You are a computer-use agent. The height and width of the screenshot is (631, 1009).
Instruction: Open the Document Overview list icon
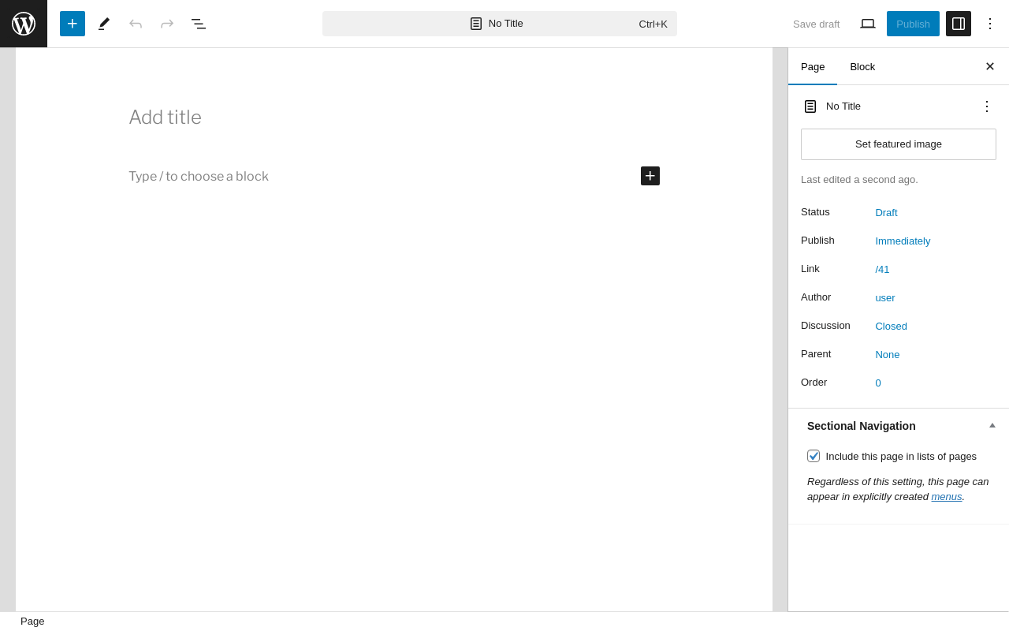tap(199, 24)
